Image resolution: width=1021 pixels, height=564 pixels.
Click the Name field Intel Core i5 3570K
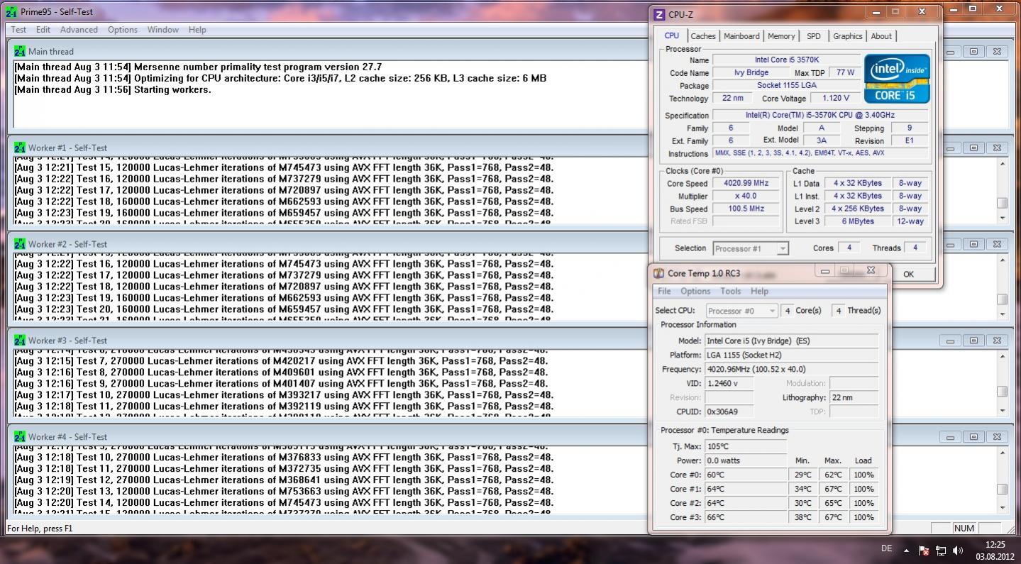tap(786, 60)
